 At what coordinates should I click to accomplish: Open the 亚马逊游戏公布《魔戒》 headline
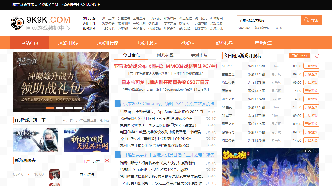pos(165,66)
